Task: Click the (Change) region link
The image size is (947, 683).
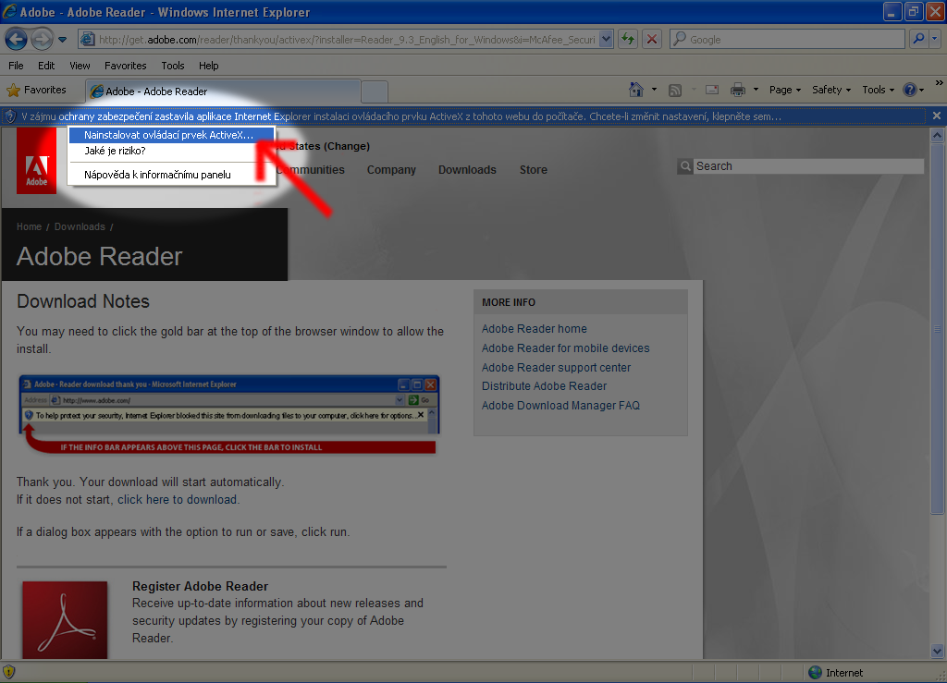Action: [347, 146]
